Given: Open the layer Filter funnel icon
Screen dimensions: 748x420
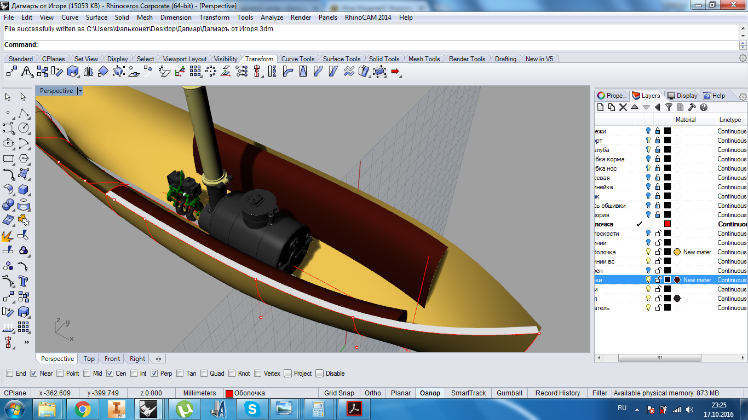Looking at the screenshot, I should [669, 107].
